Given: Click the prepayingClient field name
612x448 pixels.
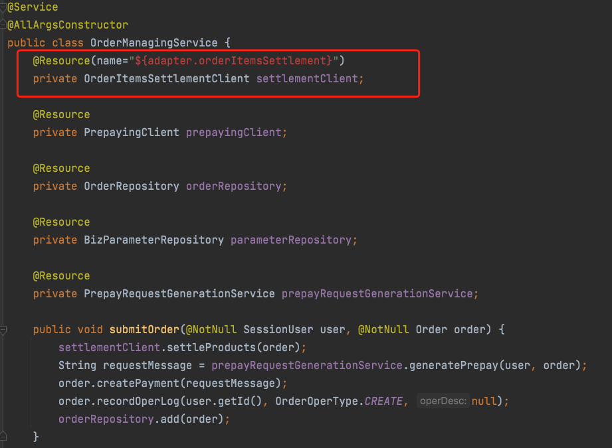Looking at the screenshot, I should click(234, 133).
